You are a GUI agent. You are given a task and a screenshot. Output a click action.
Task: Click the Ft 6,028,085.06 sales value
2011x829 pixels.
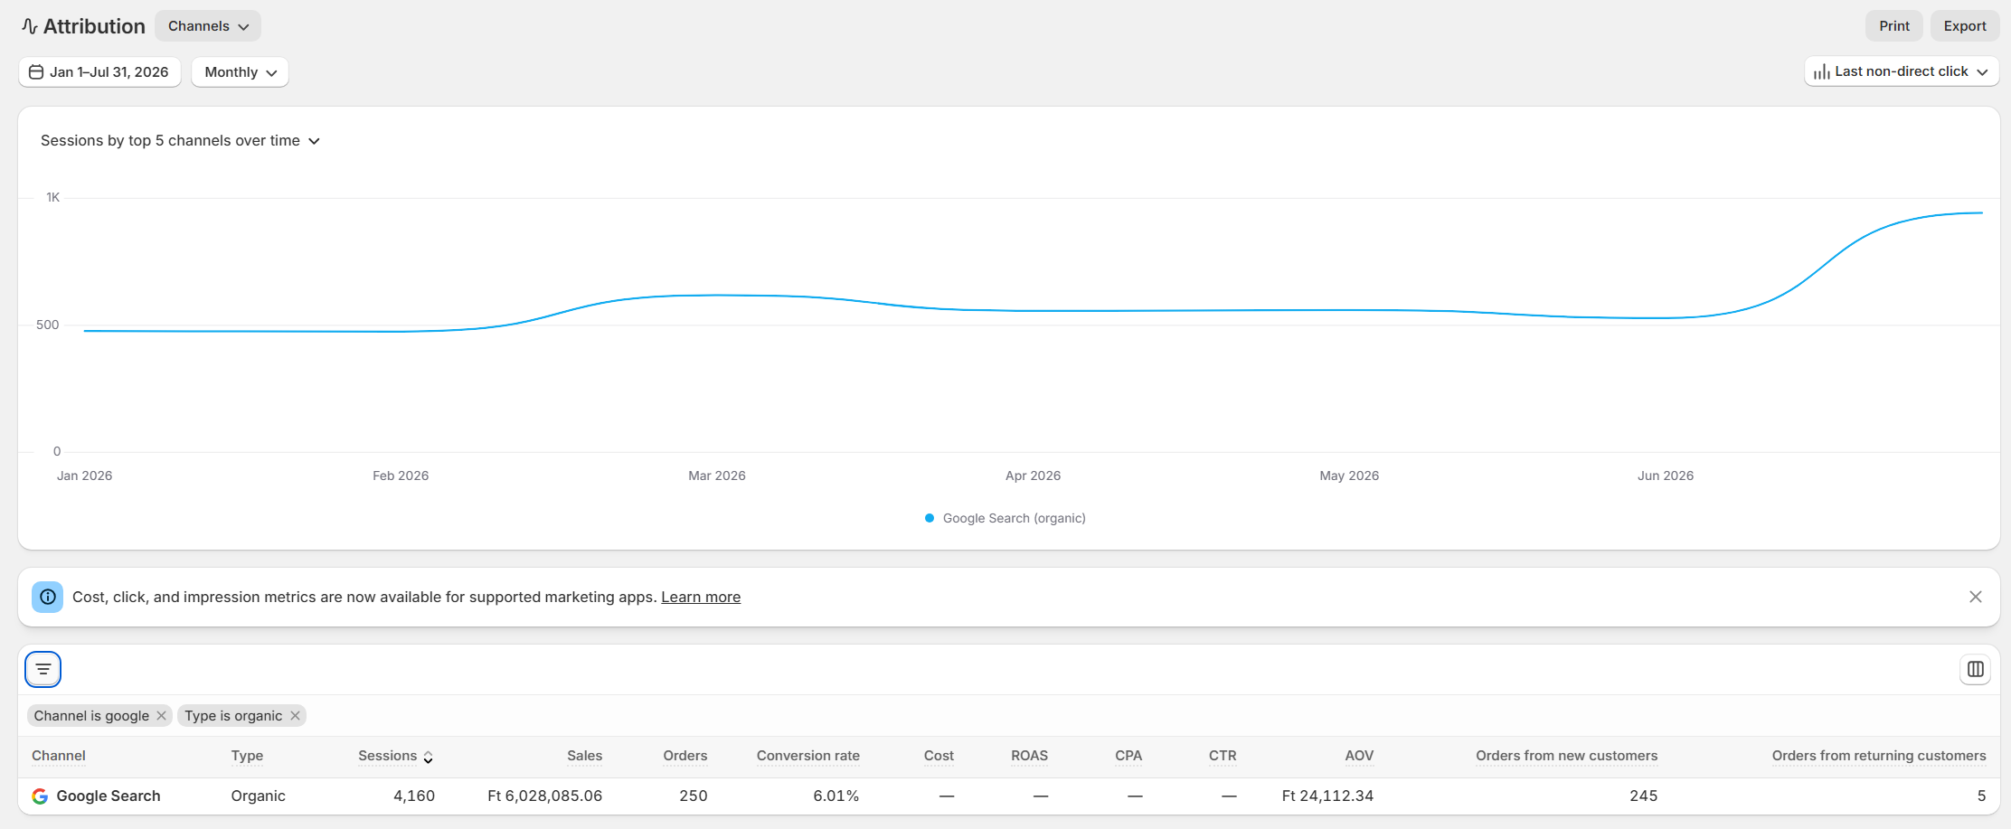pyautogui.click(x=545, y=796)
